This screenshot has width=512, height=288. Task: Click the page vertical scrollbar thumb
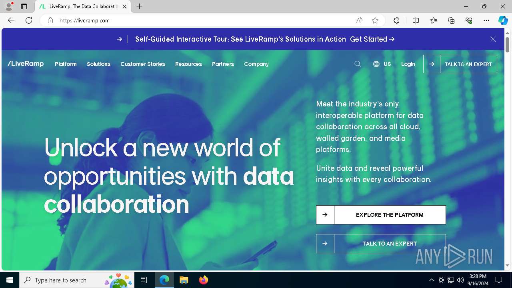pos(507,44)
